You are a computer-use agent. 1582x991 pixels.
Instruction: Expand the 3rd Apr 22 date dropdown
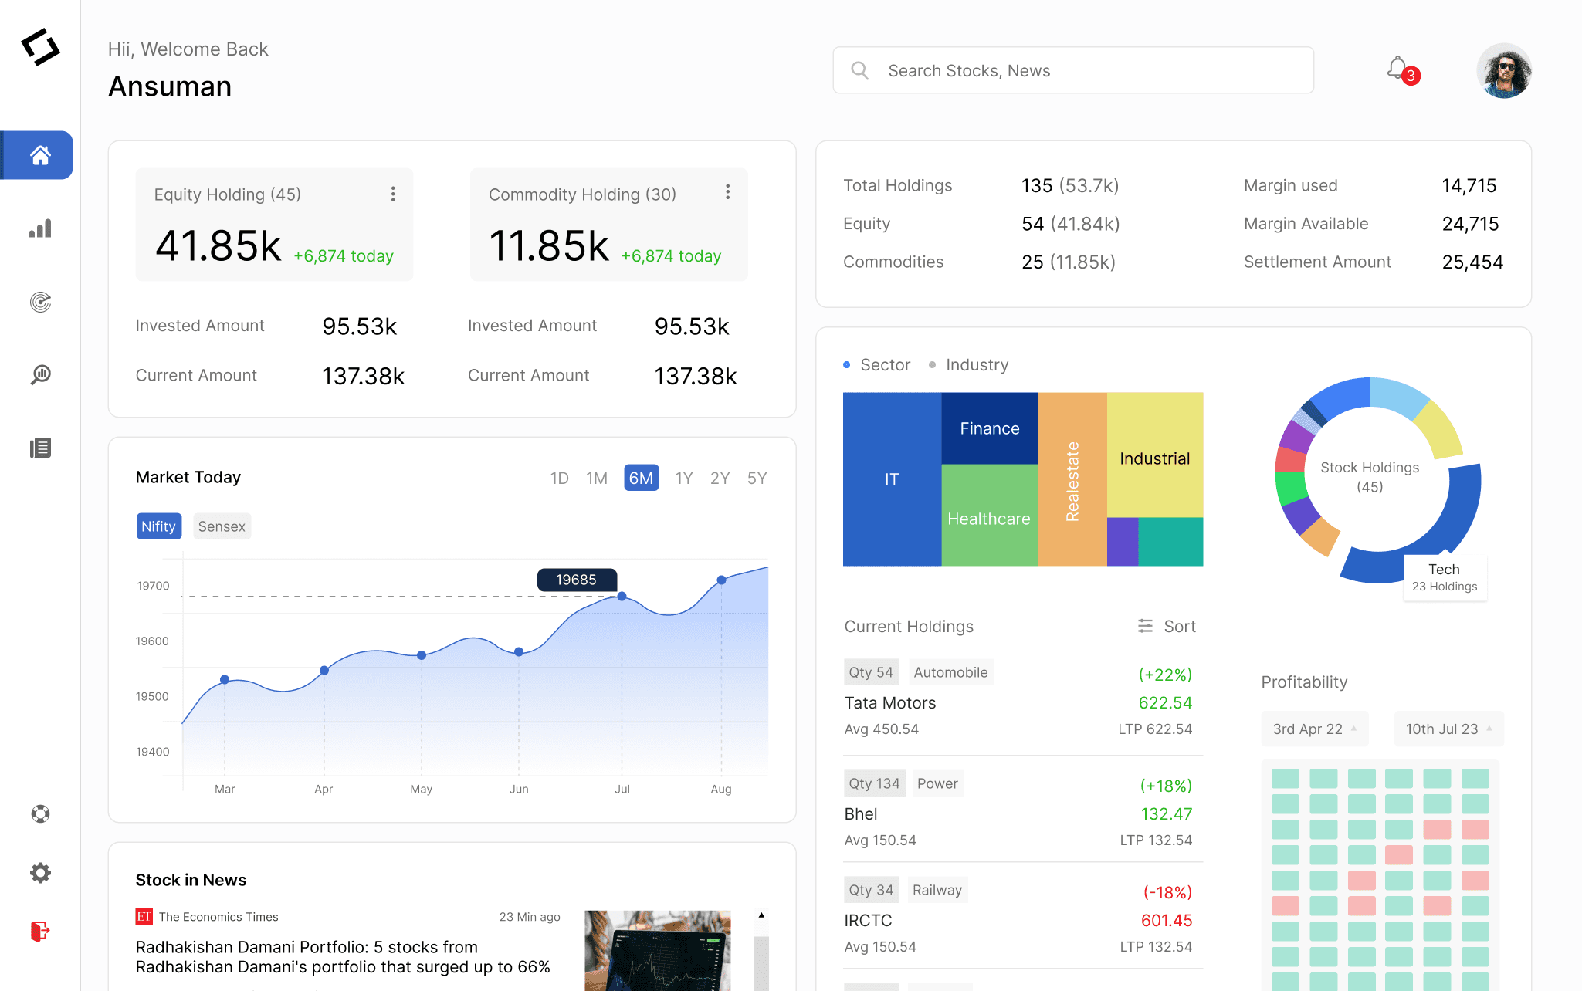1314,729
